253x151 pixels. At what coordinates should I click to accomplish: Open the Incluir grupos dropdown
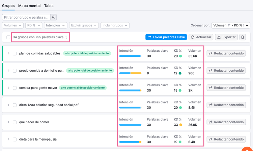coord(115,25)
